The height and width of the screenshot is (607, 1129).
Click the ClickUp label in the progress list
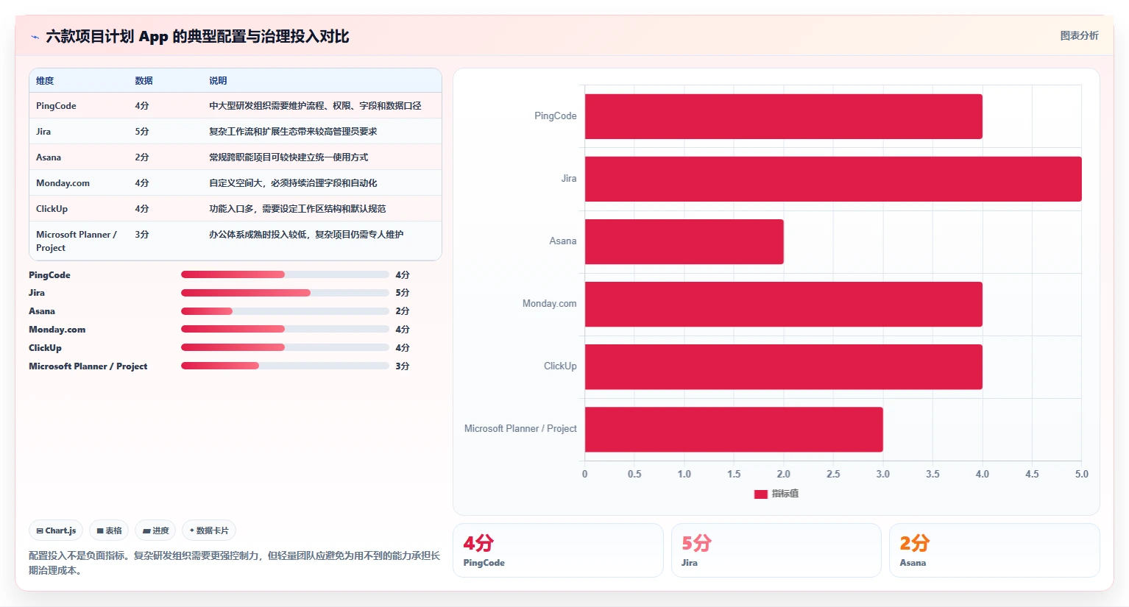pyautogui.click(x=45, y=348)
